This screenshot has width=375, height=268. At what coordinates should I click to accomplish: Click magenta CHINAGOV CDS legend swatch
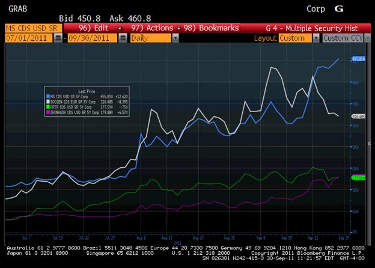(x=47, y=110)
